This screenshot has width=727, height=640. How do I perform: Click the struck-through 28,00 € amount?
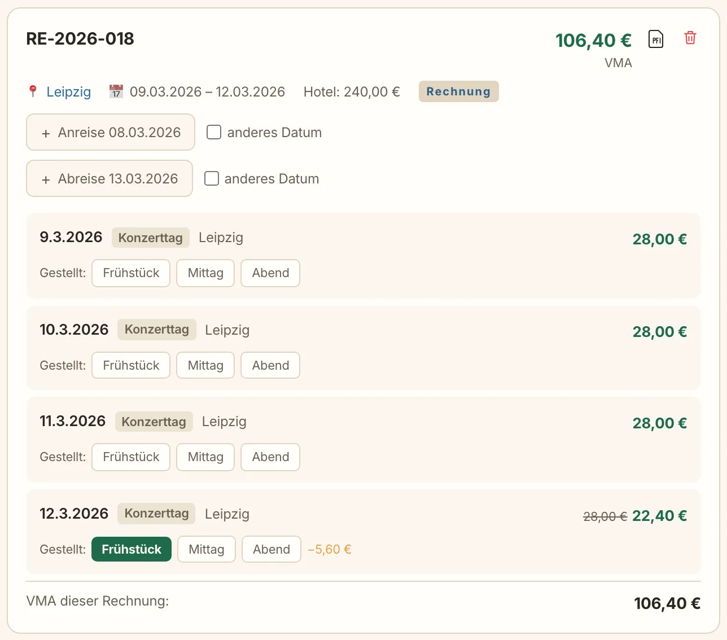[x=605, y=516]
